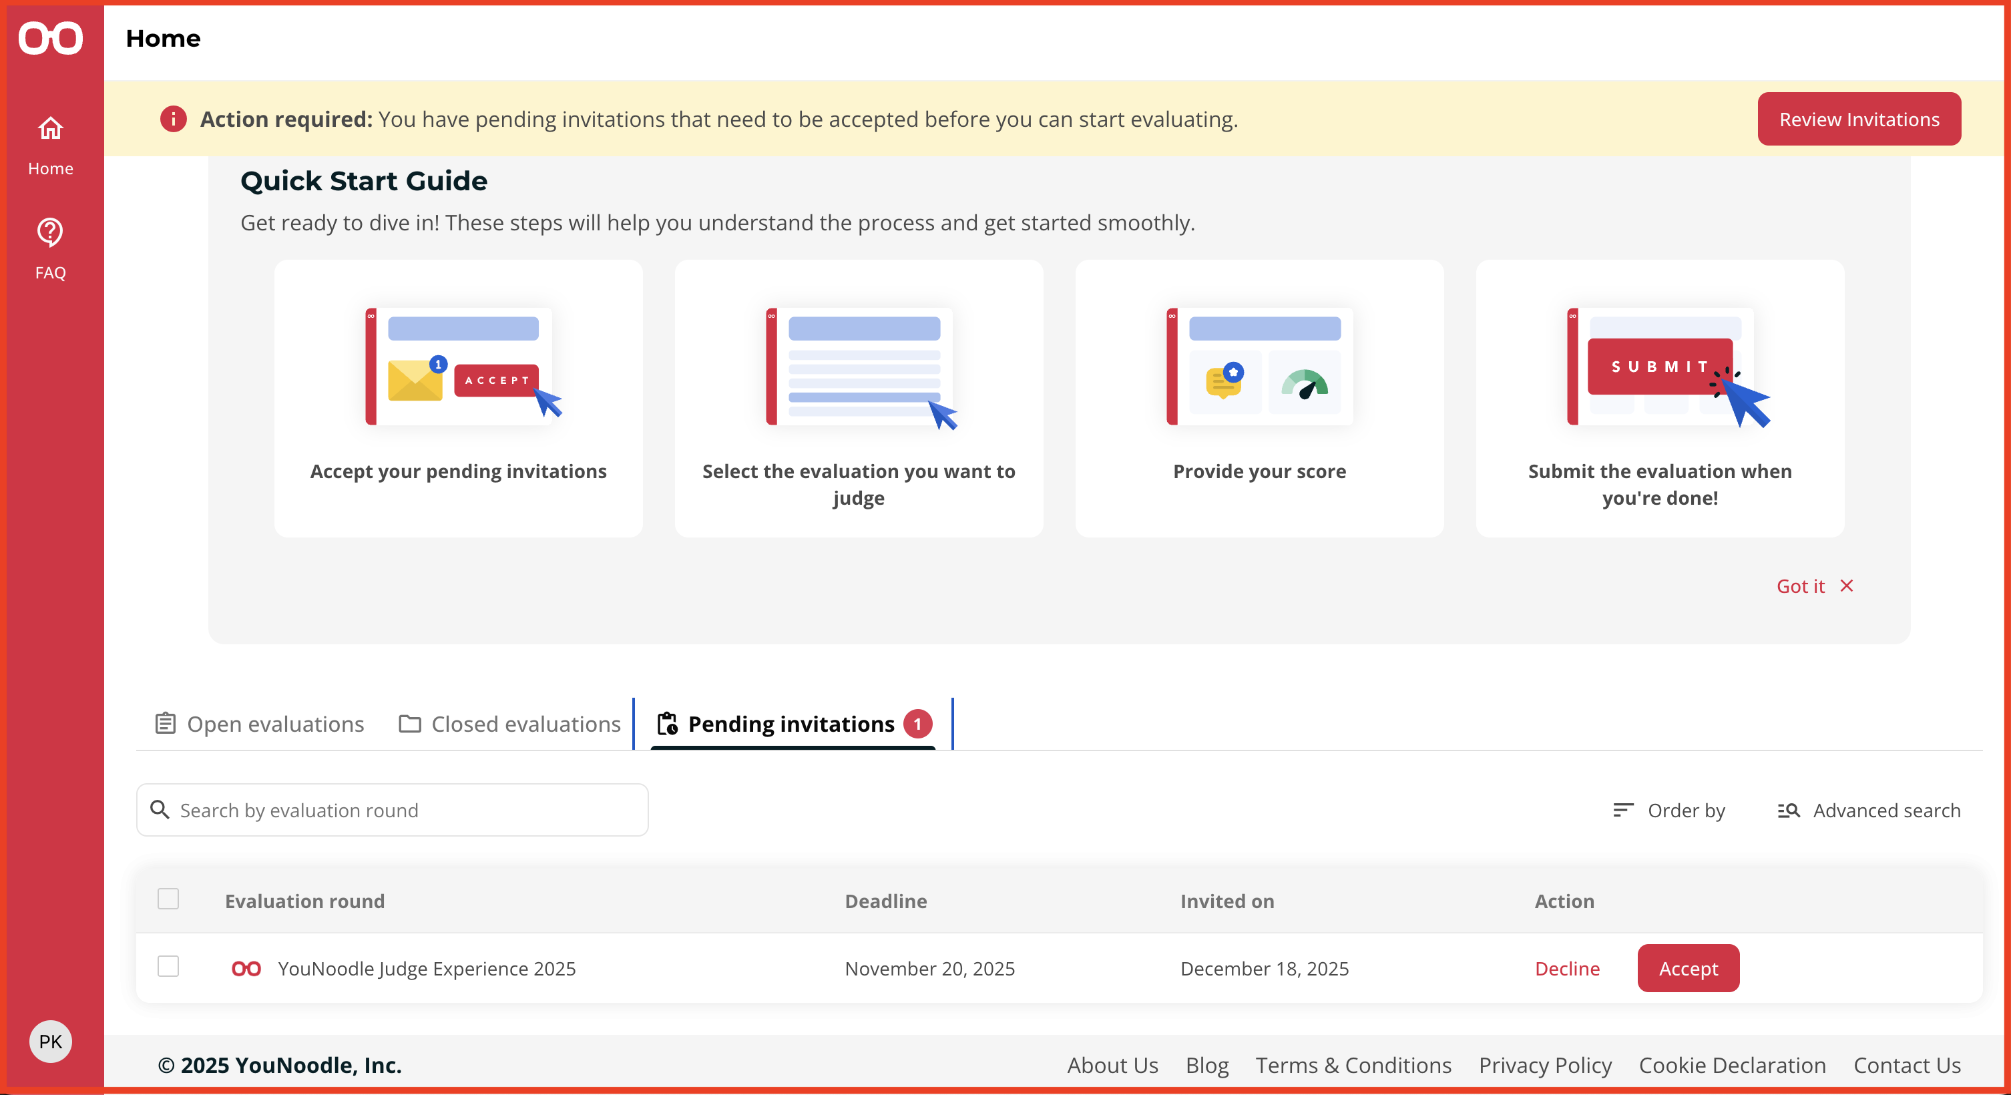Image resolution: width=2011 pixels, height=1095 pixels.
Task: Check the YouNoodle Judge Experience 2025 row
Action: click(169, 966)
